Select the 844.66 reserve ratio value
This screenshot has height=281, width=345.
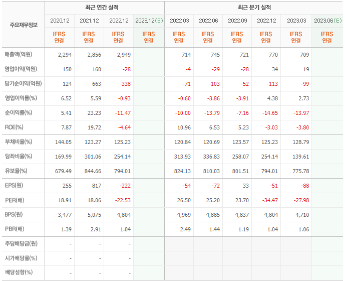93,171
